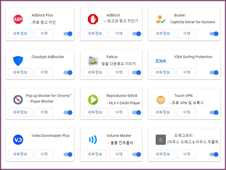Disable the Pop up blocker toggle
226x170 pixels.
pos(68,112)
